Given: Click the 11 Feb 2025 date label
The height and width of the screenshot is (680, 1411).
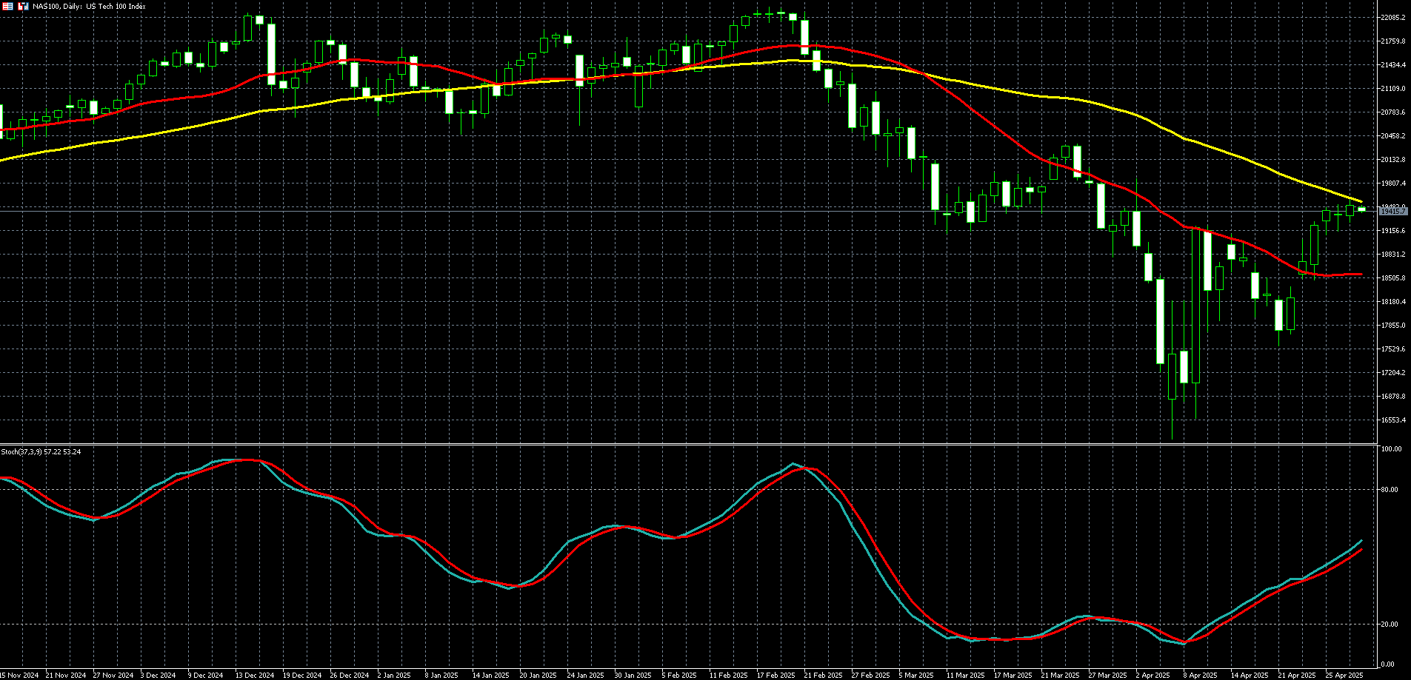Looking at the screenshot, I should [728, 676].
